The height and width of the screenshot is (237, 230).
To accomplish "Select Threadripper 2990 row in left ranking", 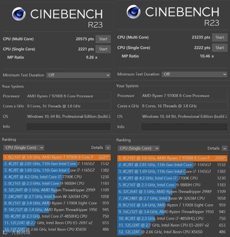I will point(57,190).
